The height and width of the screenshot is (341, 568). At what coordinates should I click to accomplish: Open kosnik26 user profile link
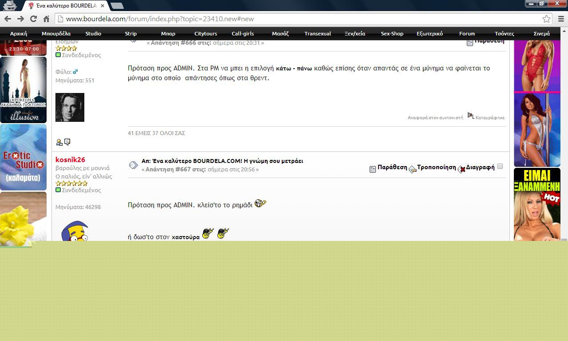point(70,160)
